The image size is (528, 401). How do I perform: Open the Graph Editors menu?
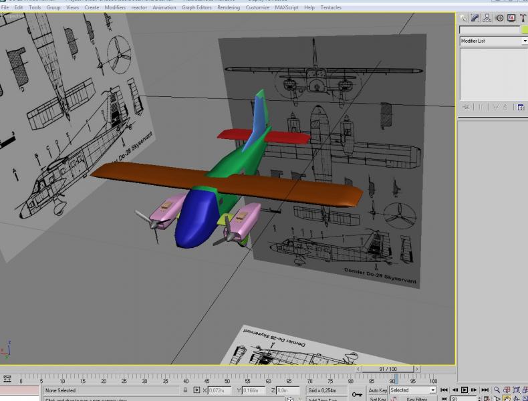tap(196, 7)
